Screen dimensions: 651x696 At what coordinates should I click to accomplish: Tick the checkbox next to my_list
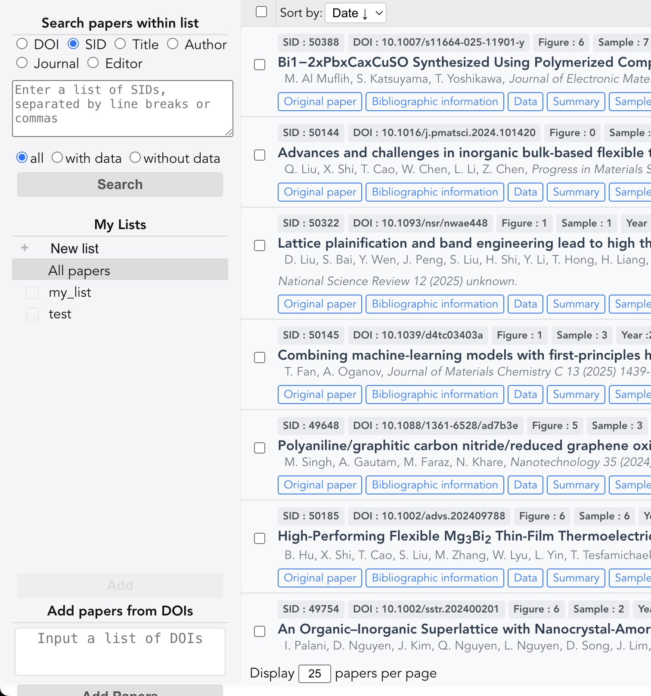[x=32, y=292]
